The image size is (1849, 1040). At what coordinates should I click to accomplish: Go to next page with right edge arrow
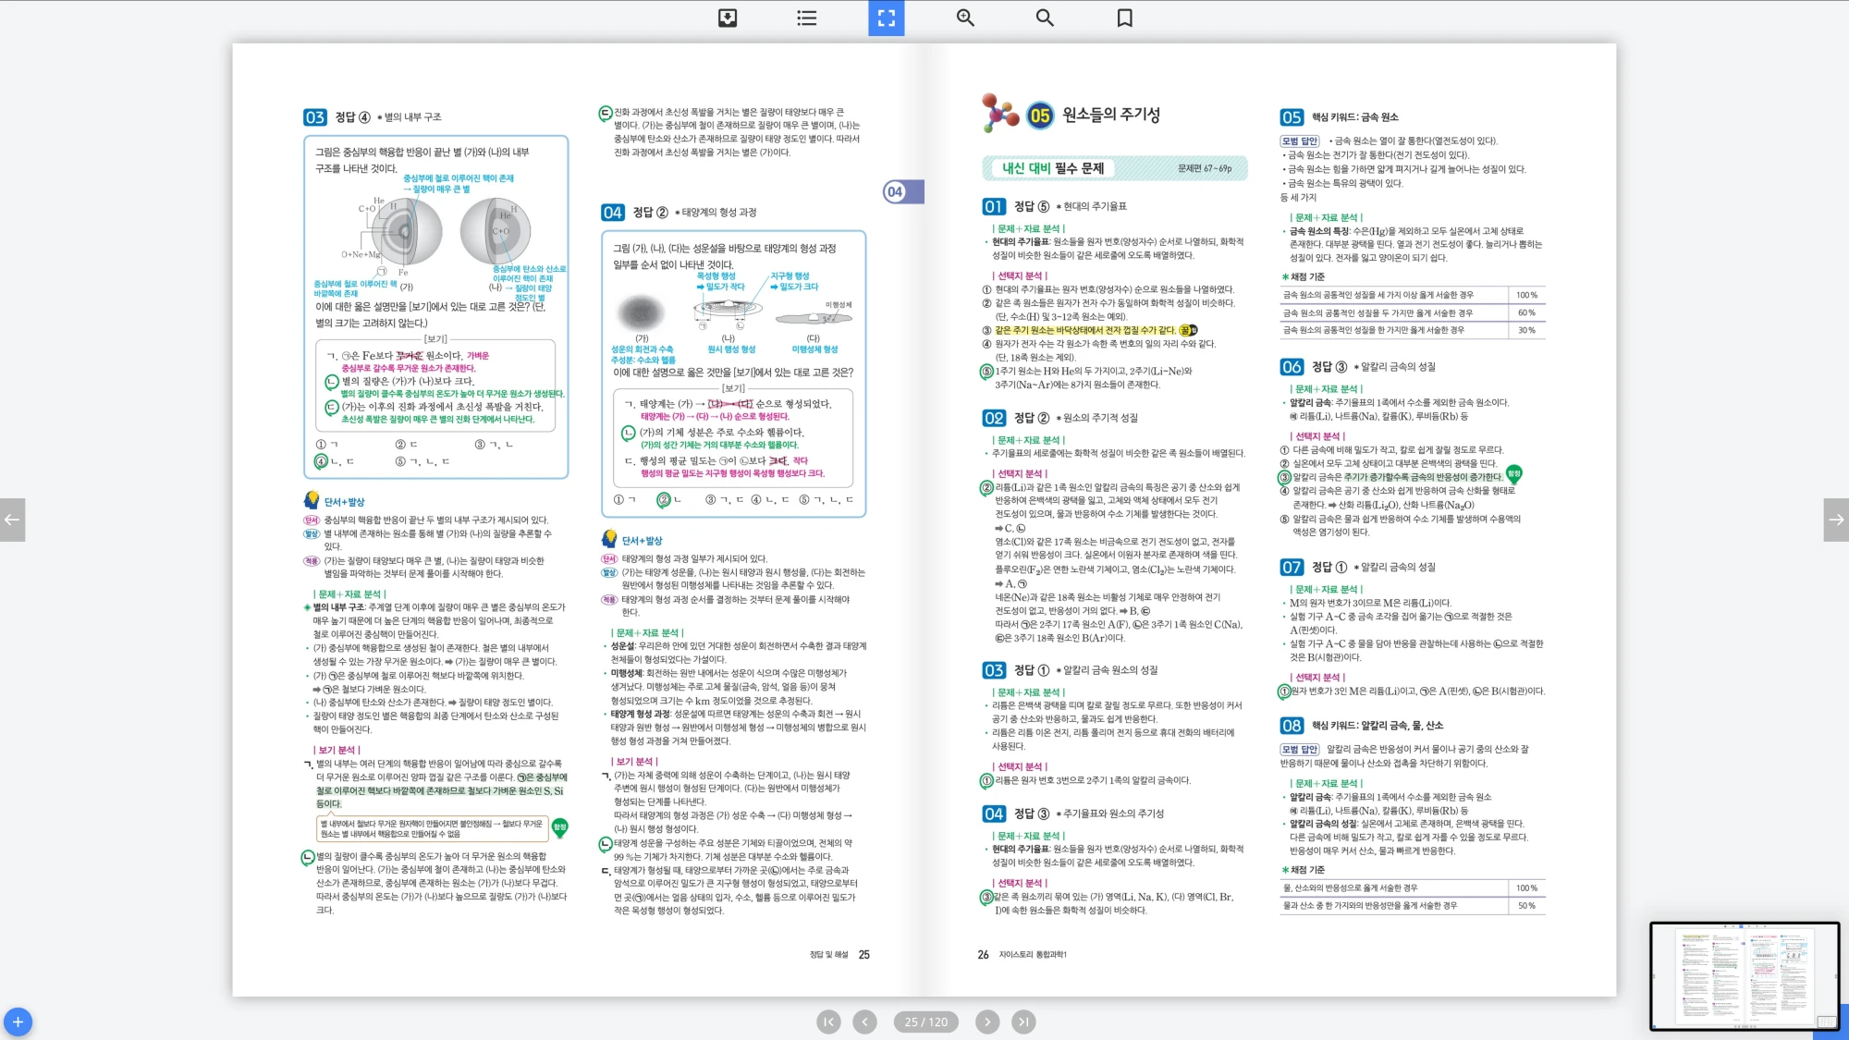tap(1836, 520)
